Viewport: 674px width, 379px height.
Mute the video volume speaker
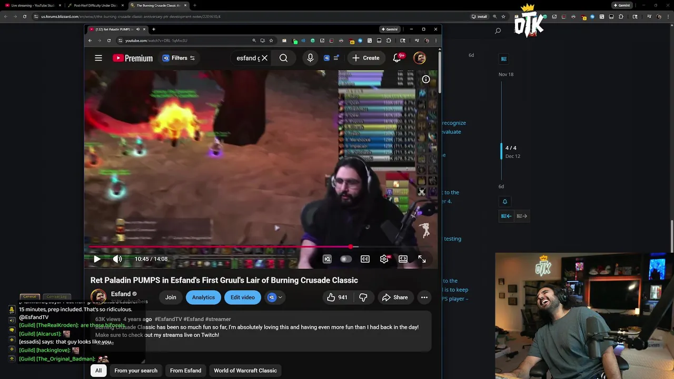tap(117, 259)
